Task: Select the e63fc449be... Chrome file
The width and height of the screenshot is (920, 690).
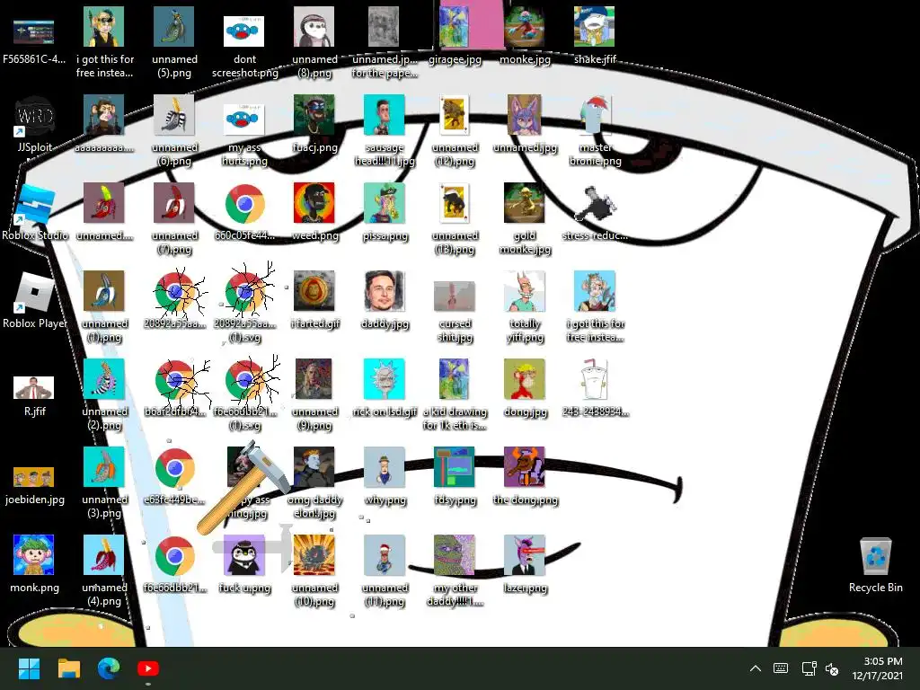Action: pyautogui.click(x=175, y=476)
